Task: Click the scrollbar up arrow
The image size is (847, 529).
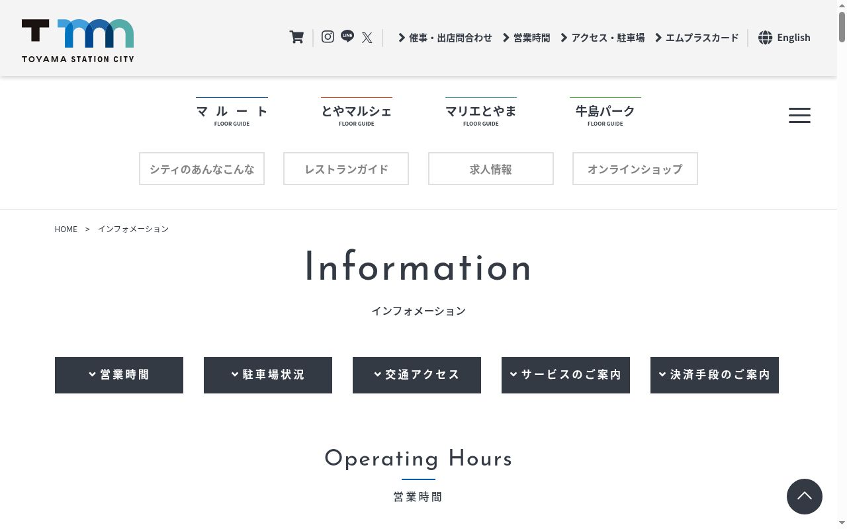Action: click(842, 5)
